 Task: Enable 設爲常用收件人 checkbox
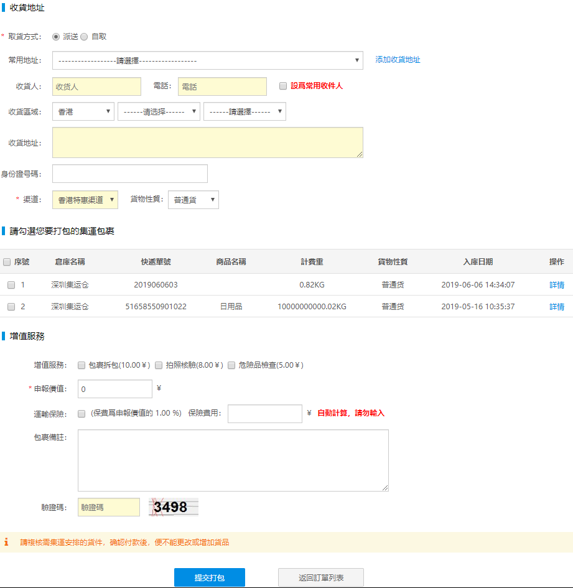283,86
